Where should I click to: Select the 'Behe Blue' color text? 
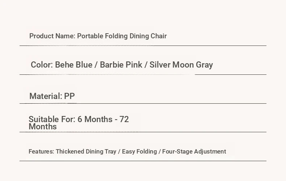tap(73, 65)
